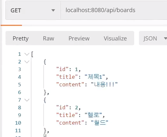This screenshot has width=167, height=137.
Task: Collapse the object at line 7
Action: (27, 100)
